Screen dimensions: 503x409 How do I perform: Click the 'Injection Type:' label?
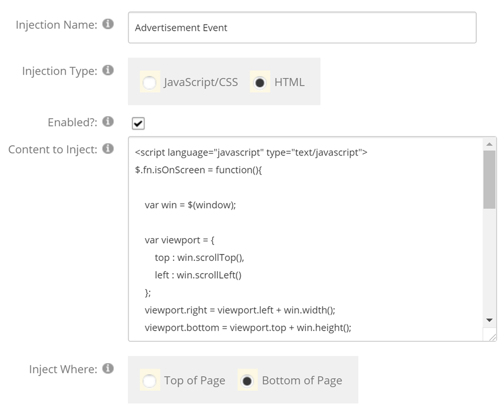click(x=60, y=71)
